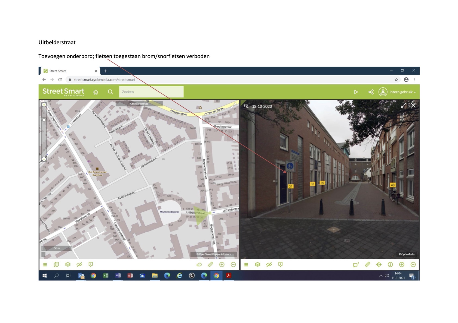Click the report comment icon under panorama
Image resolution: width=458 pixels, height=323 pixels.
356,264
